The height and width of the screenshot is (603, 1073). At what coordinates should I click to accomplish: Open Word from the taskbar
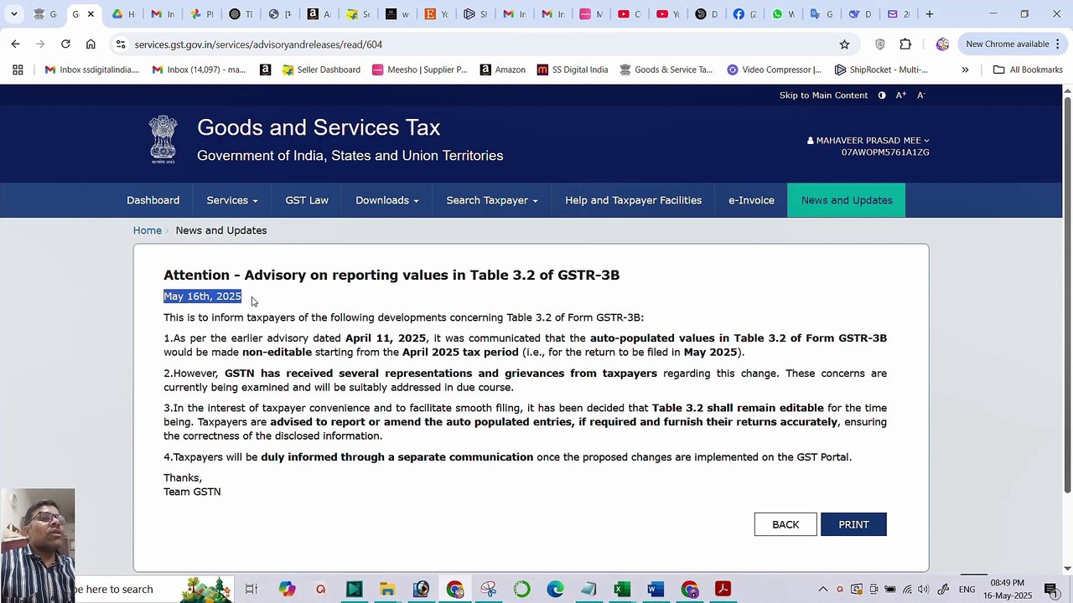(656, 590)
